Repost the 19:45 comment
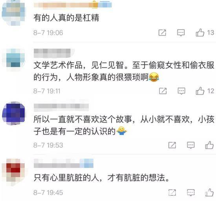216x201 pixels. (172, 192)
